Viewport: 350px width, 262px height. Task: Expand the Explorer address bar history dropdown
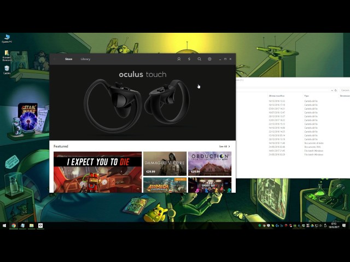pyautogui.click(x=332, y=90)
